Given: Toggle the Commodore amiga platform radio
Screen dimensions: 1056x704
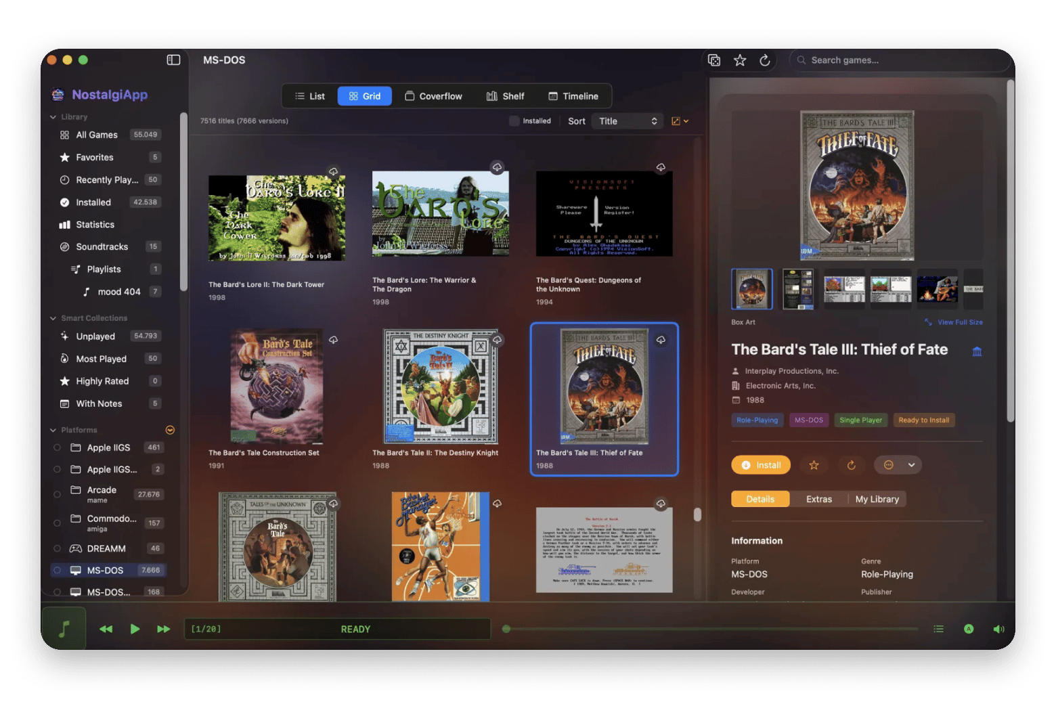Looking at the screenshot, I should pos(57,523).
